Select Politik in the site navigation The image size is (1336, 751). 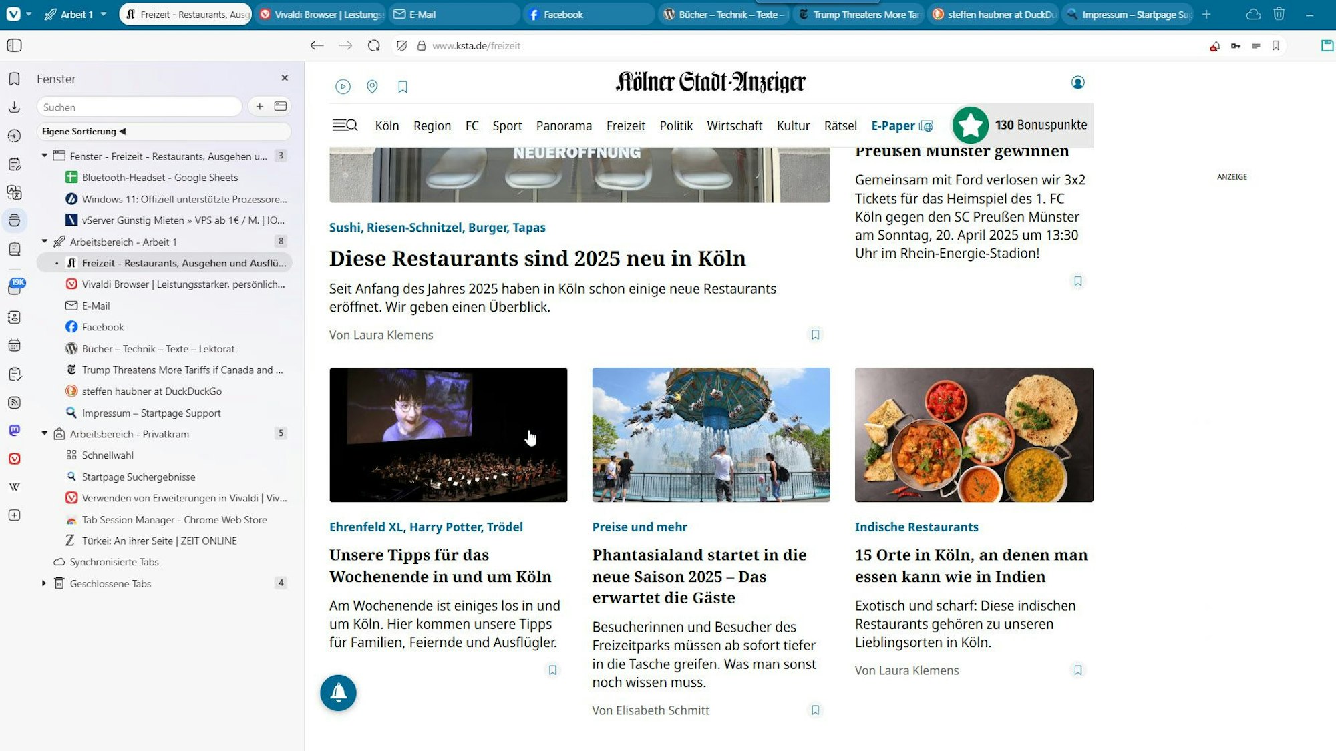(676, 126)
